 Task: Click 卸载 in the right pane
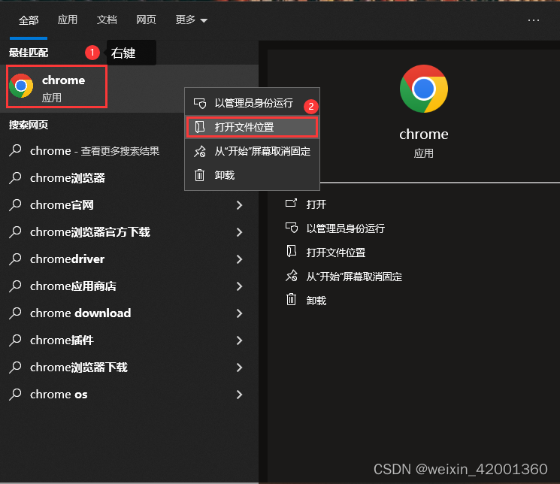point(316,301)
